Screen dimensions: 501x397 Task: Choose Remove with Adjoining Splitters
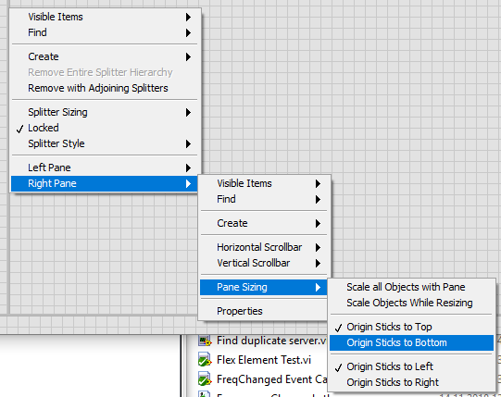[x=104, y=88]
